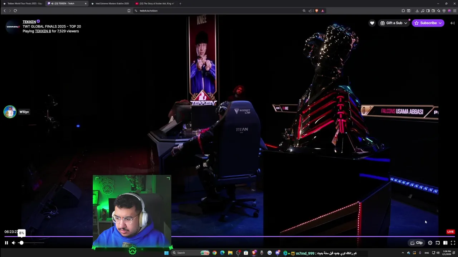
Task: Open browser extensions puzzle icon
Action: click(403, 11)
